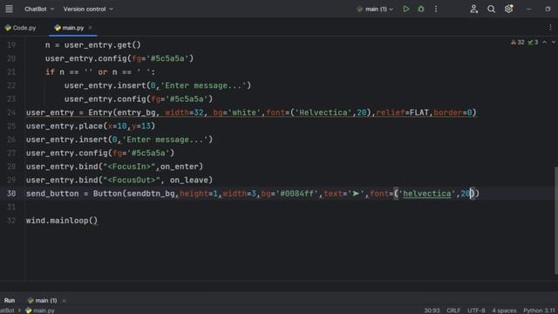Open Search Everywhere magnifier
Image resolution: width=558 pixels, height=314 pixels.
[x=491, y=9]
